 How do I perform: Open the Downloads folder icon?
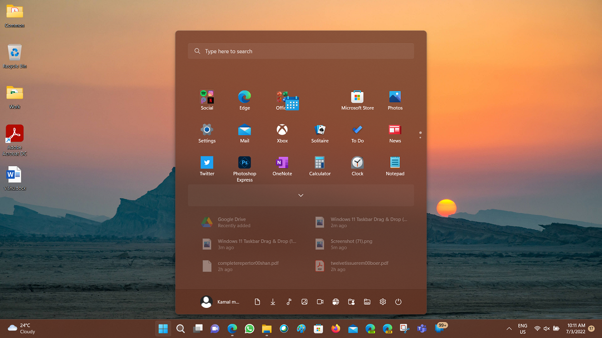click(x=273, y=302)
